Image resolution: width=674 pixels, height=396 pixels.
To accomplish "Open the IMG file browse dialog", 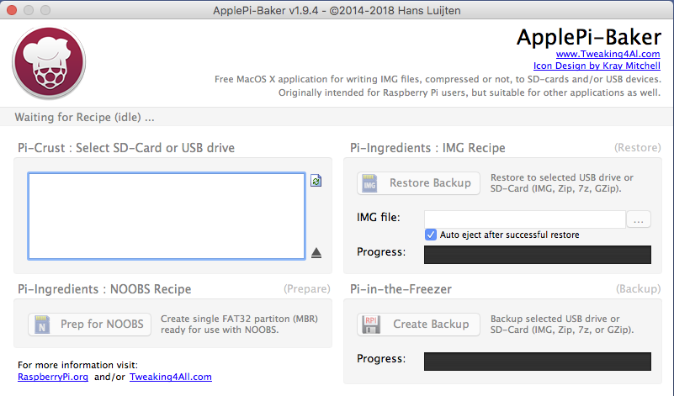I will click(640, 219).
